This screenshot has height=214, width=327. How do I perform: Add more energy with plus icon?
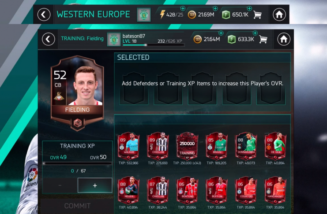pos(183,8)
